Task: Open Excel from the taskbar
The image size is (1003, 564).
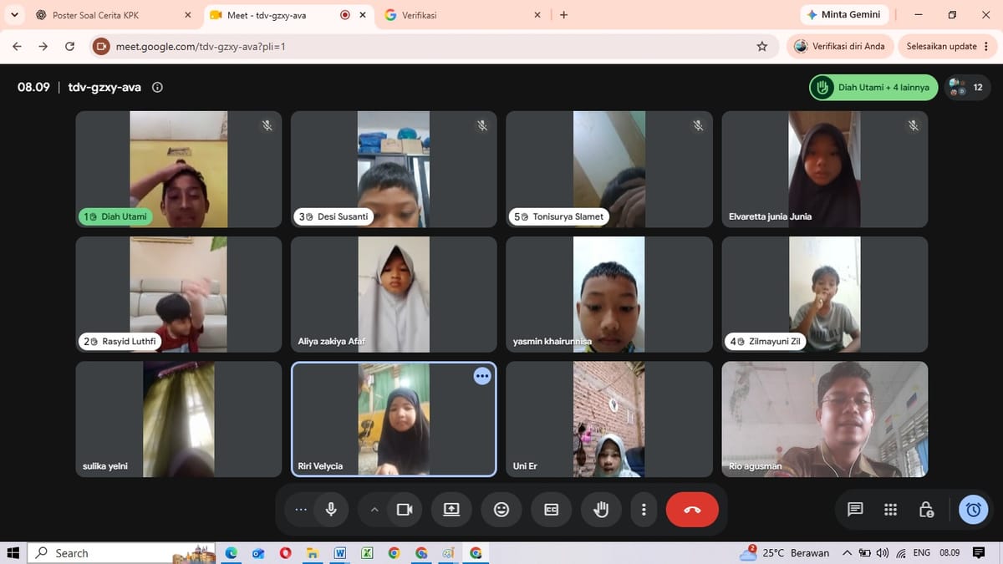Action: [367, 553]
